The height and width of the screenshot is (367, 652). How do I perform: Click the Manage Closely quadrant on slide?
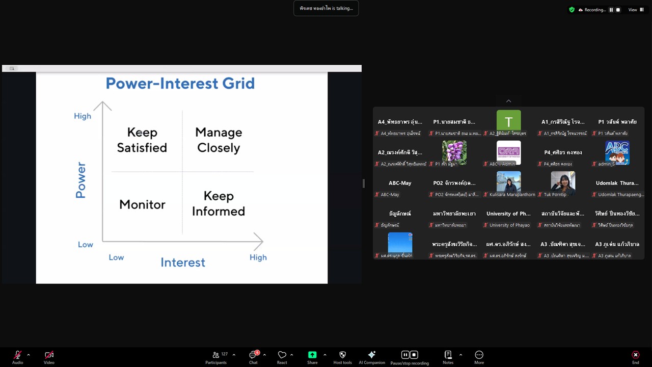coord(219,140)
